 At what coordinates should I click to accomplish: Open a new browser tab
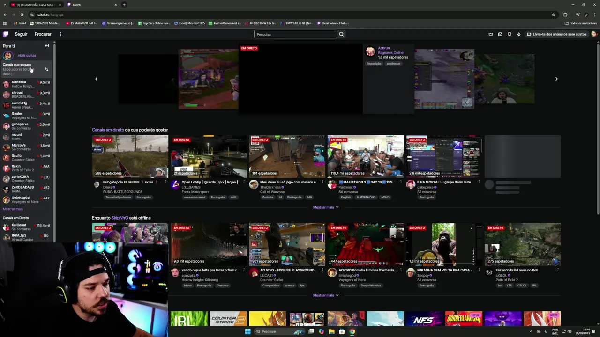click(124, 5)
